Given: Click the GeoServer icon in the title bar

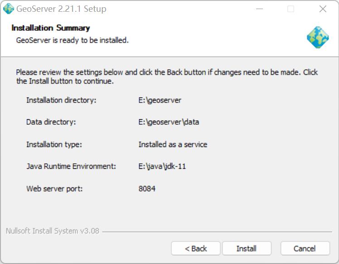Looking at the screenshot, I should coord(8,9).
